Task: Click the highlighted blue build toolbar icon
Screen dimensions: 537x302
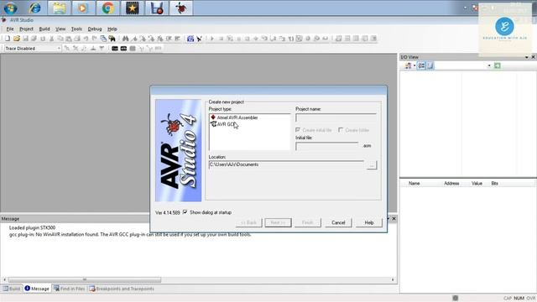Action: point(190,39)
